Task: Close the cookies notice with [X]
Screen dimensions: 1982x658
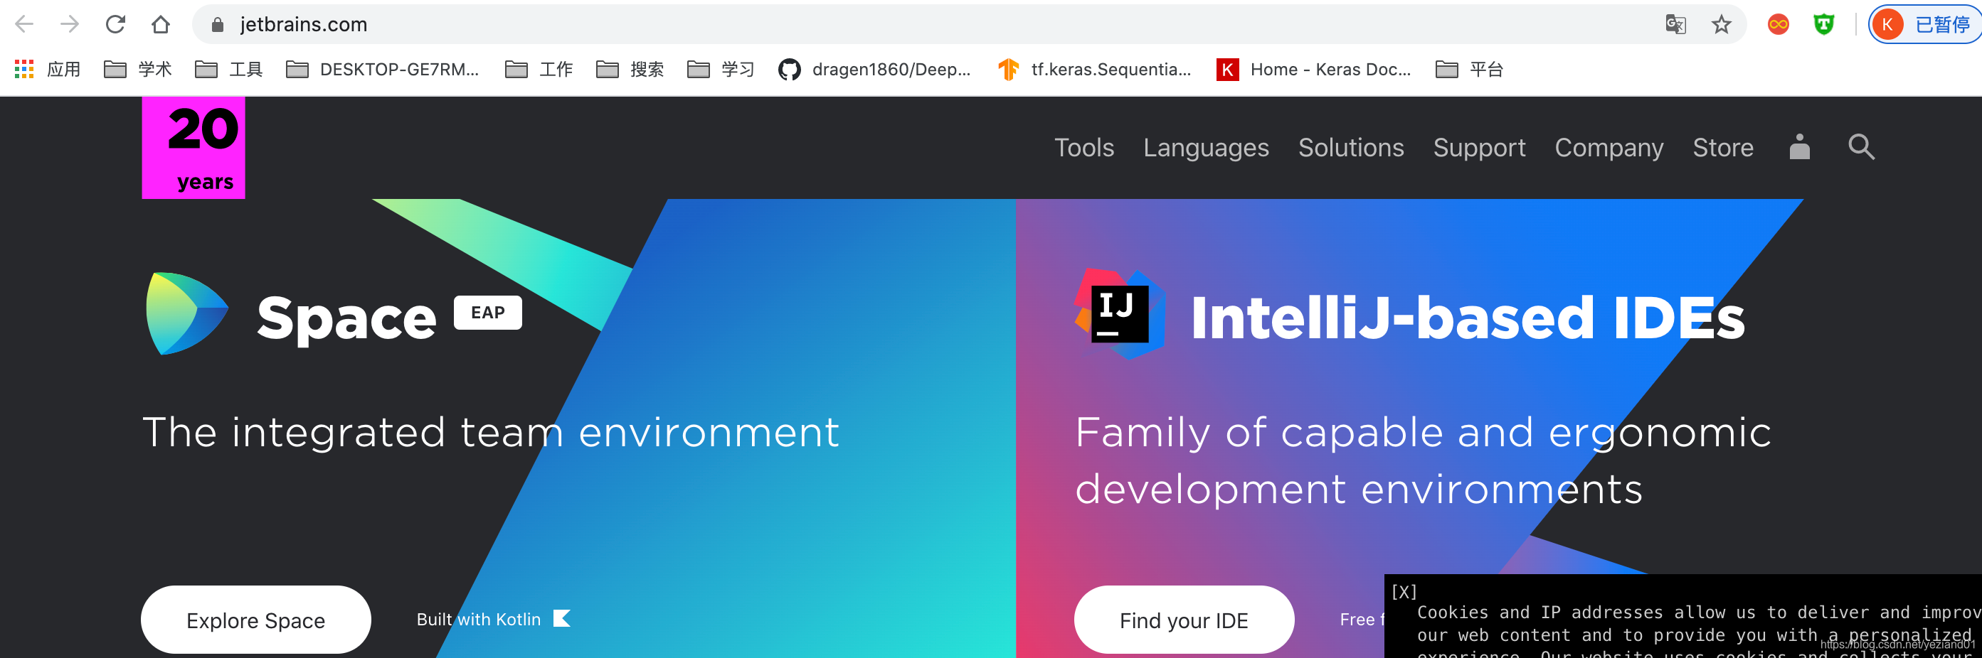Action: 1404,592
